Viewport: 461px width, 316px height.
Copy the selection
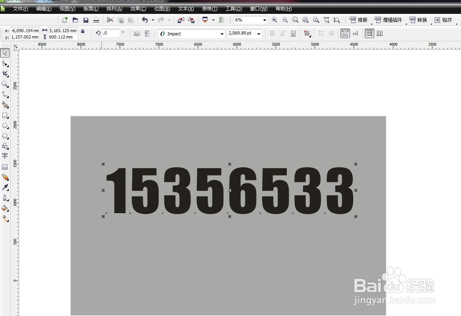click(x=121, y=20)
